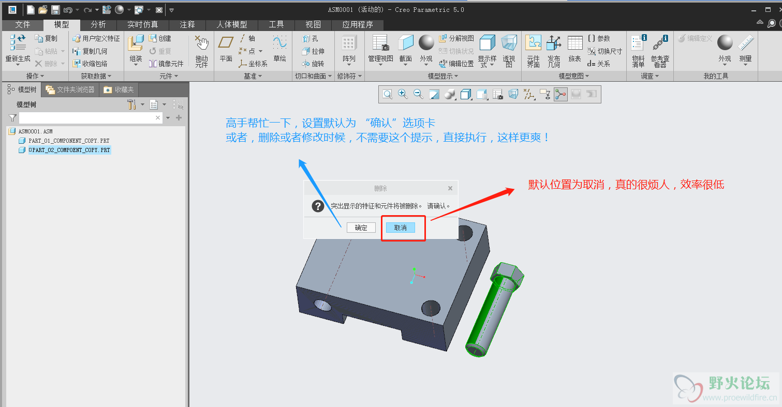782x407 pixels.
Task: Click Repaint icon in graphics toolbar
Action: click(434, 94)
